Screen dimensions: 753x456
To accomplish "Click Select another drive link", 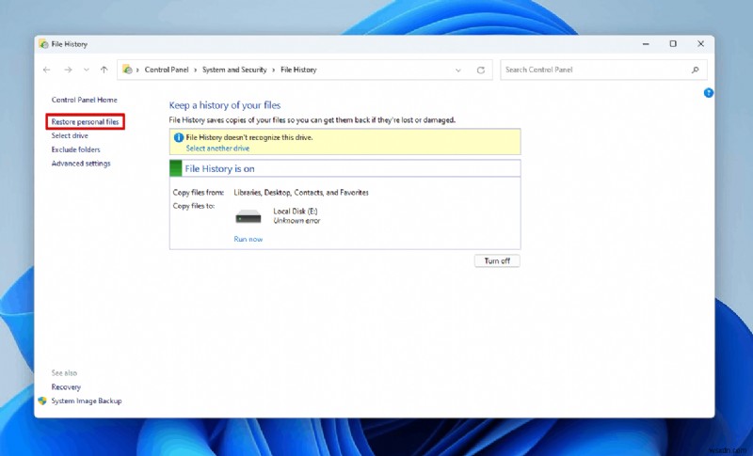I will [x=217, y=149].
